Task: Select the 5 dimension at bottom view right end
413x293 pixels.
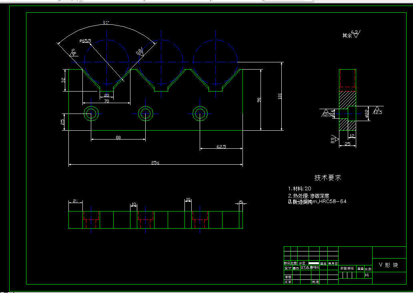Action: [241, 202]
